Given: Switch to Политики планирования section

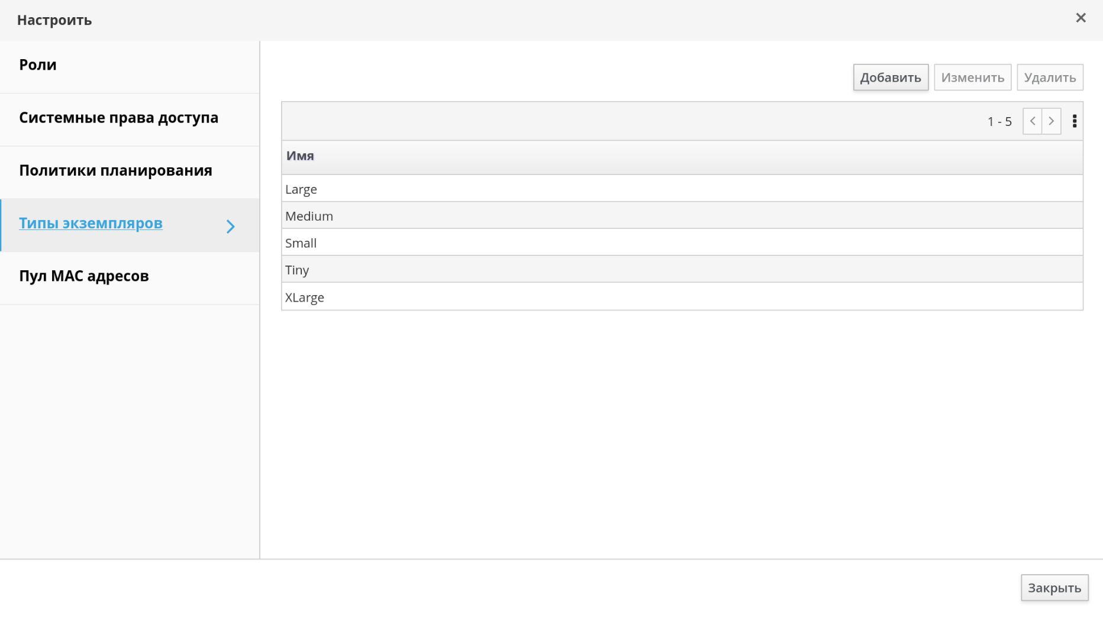Looking at the screenshot, I should coord(115,170).
